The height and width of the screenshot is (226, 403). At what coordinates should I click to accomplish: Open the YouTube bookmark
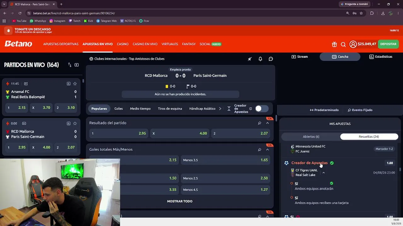pos(19,21)
